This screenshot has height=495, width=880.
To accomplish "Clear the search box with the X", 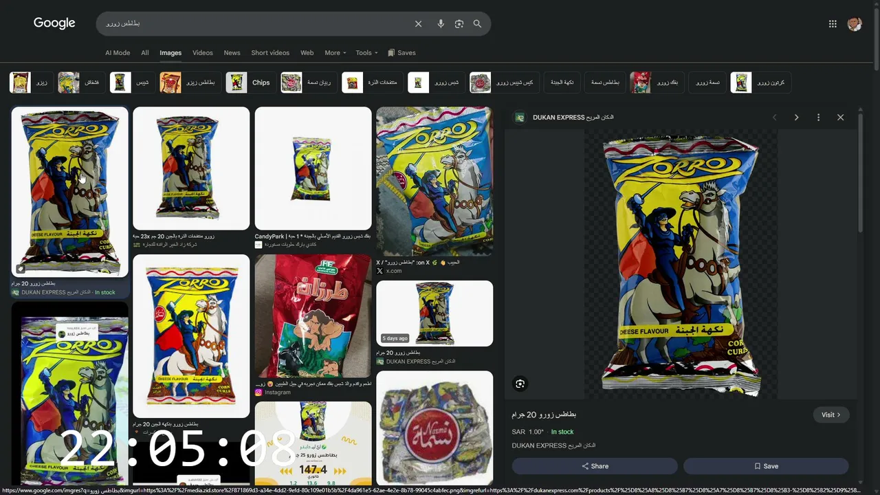I will 418,23.
